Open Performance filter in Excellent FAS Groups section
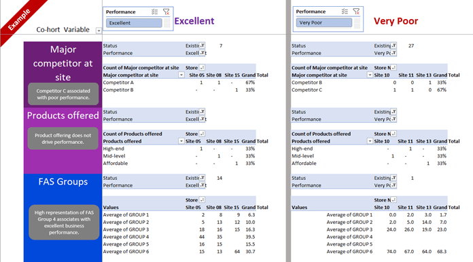This screenshot has height=262, width=473. 203,185
